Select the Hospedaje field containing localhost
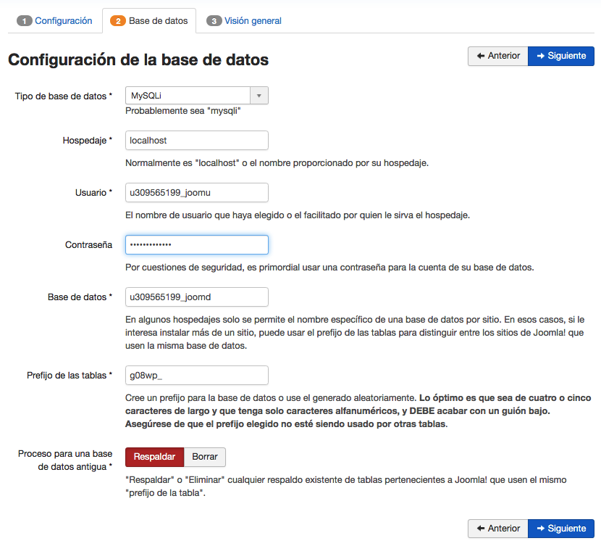601x546 pixels. [x=196, y=140]
